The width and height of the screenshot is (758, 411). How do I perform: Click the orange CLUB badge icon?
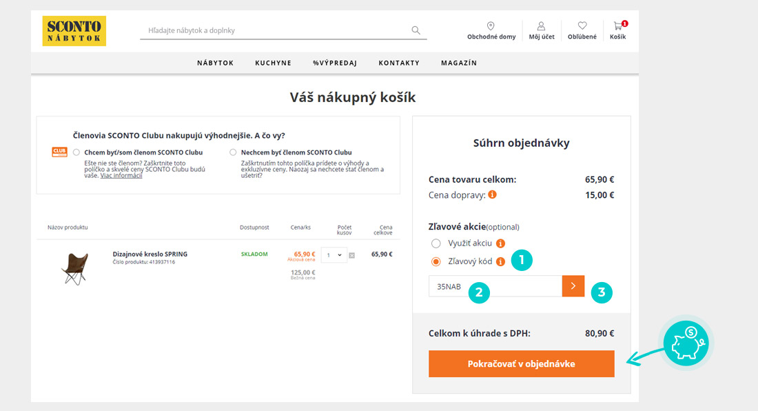[x=59, y=152]
